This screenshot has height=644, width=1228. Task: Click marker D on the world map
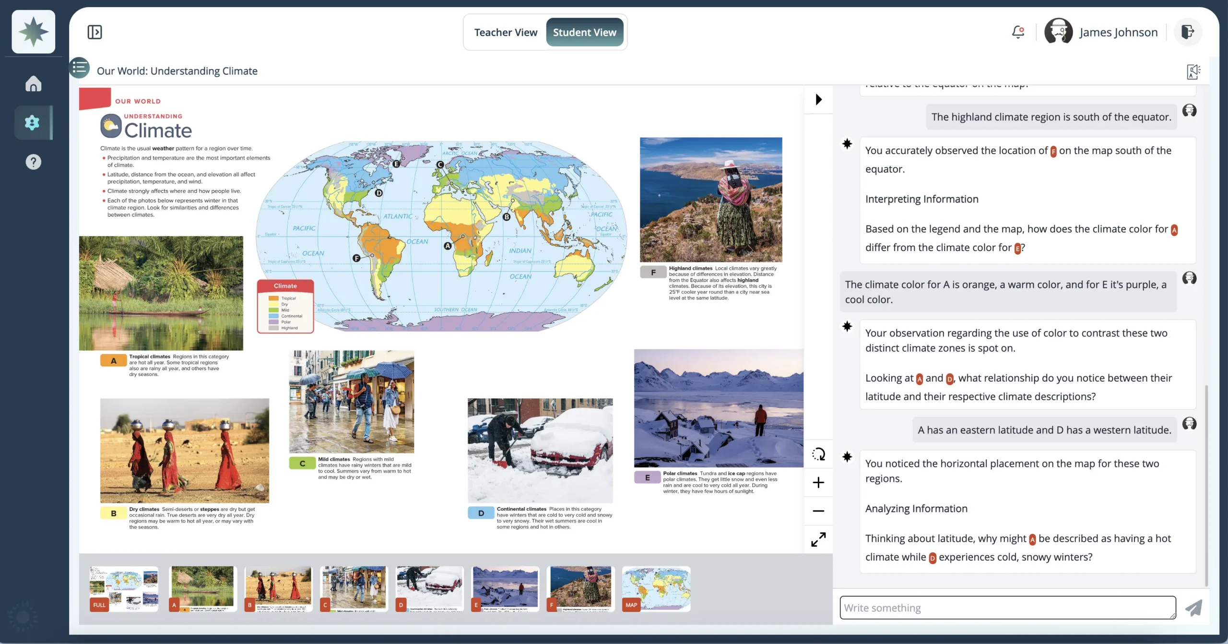(x=378, y=193)
